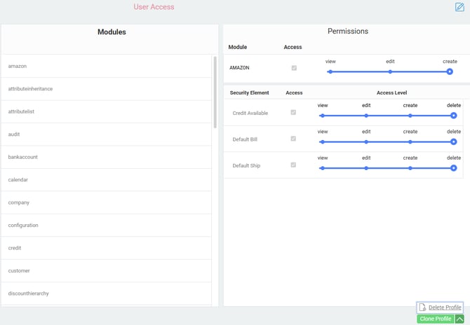Toggle the Default Ship access checkbox

(x=293, y=165)
